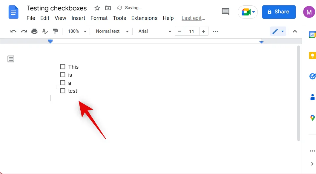Check the box next to is
Image resolution: width=316 pixels, height=174 pixels.
pos(63,75)
